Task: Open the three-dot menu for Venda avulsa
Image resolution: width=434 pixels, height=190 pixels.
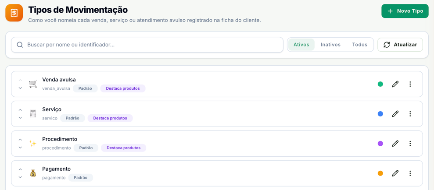Action: [410, 84]
